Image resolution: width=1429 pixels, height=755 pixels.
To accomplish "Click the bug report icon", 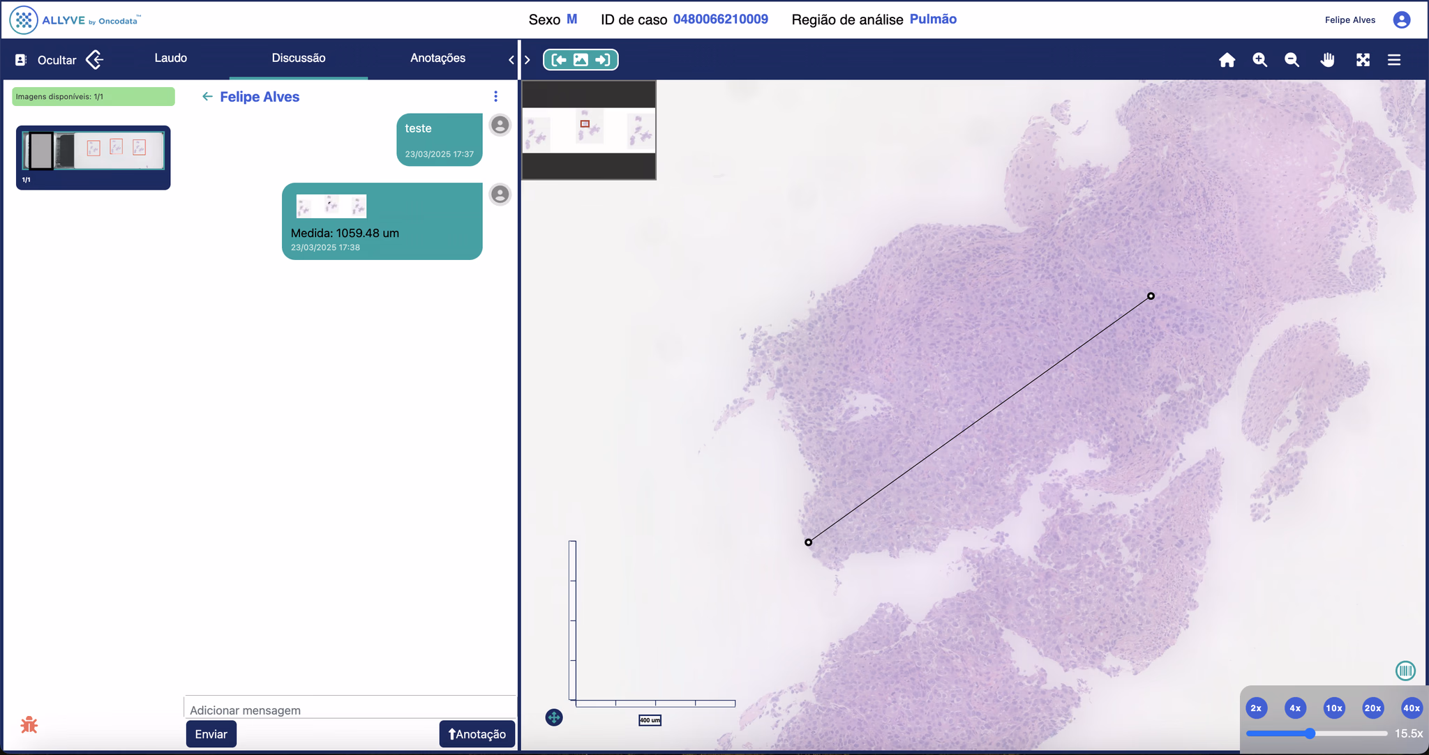I will (29, 725).
